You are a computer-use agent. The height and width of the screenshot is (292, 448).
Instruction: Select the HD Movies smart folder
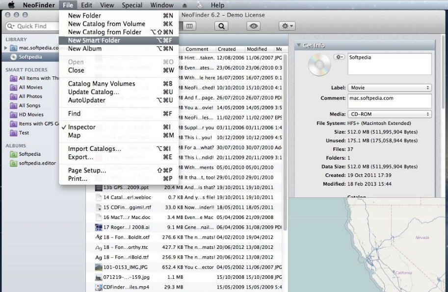[x=29, y=114]
